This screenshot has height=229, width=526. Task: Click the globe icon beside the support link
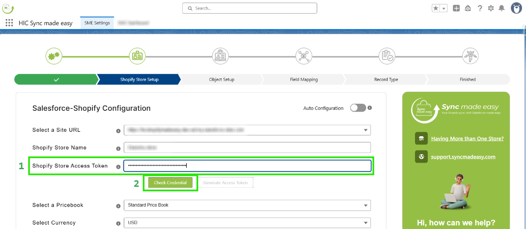point(421,156)
